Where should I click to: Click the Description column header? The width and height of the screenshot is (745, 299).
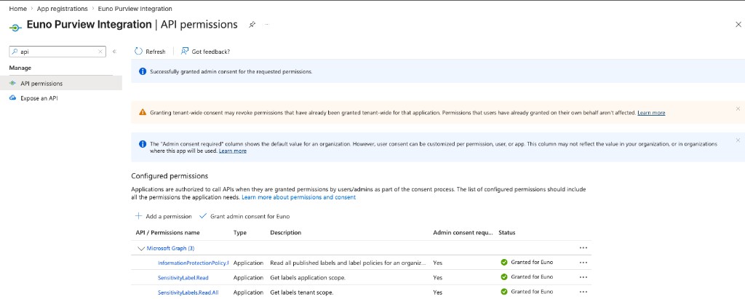(x=285, y=233)
